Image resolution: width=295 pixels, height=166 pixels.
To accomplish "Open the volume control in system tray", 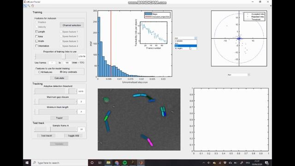I will 209,163.
